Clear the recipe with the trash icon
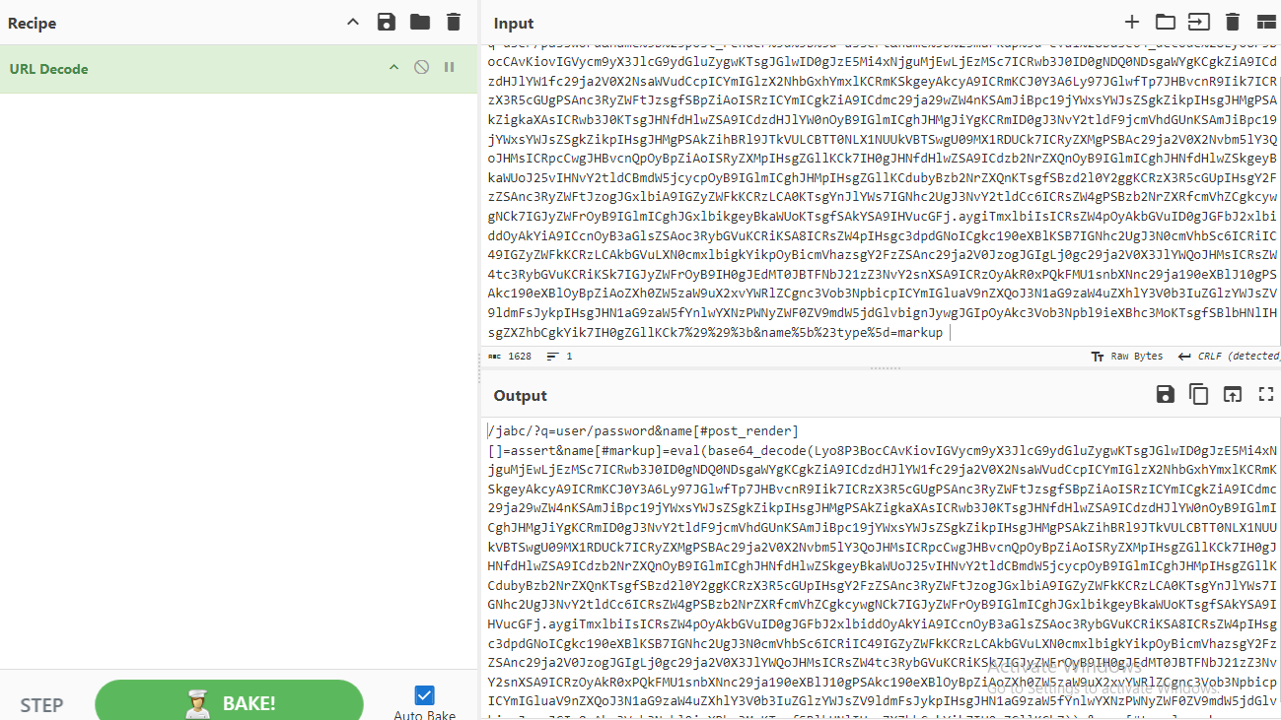This screenshot has height=720, width=1281. click(454, 23)
